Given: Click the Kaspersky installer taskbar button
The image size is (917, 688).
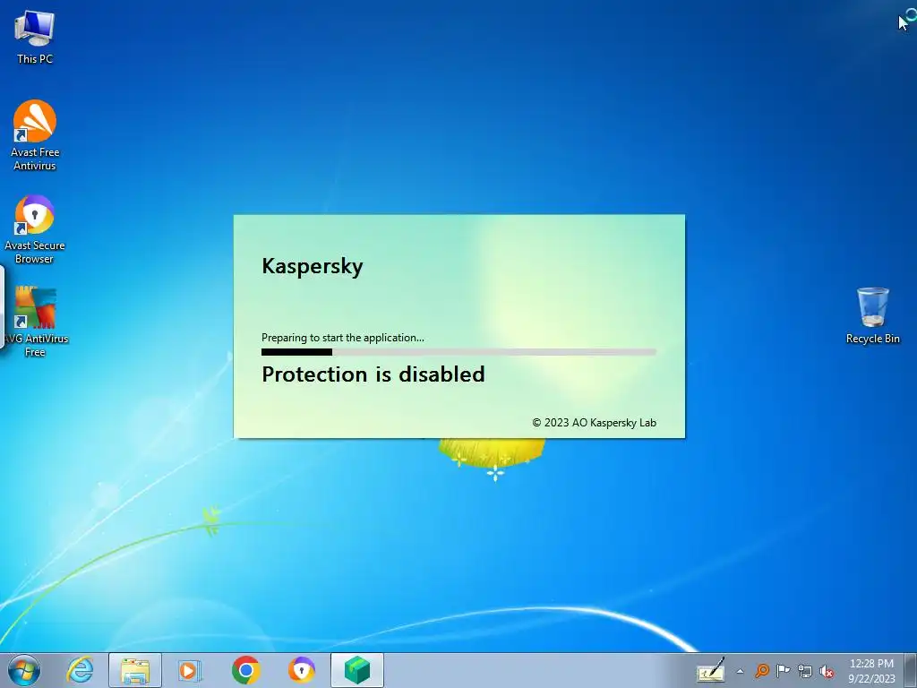Looking at the screenshot, I should (x=356, y=670).
